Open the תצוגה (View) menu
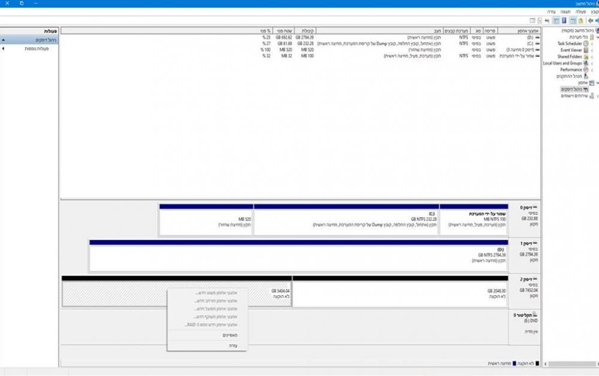The width and height of the screenshot is (599, 376). point(565,11)
